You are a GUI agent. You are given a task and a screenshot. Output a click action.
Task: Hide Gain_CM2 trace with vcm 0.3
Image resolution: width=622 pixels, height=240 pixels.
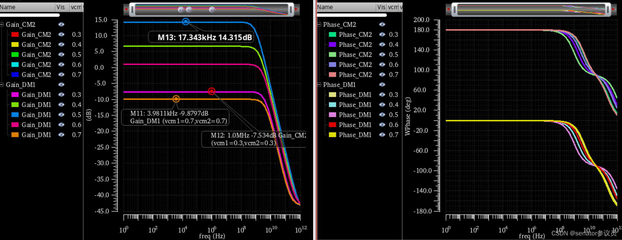[x=61, y=34]
